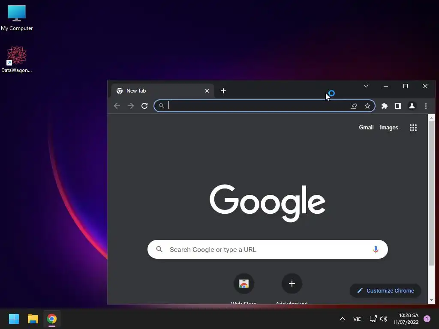Open the Extensions puzzle icon

click(385, 106)
